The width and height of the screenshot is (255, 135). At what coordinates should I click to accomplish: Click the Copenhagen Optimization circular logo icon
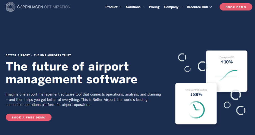point(10,7)
